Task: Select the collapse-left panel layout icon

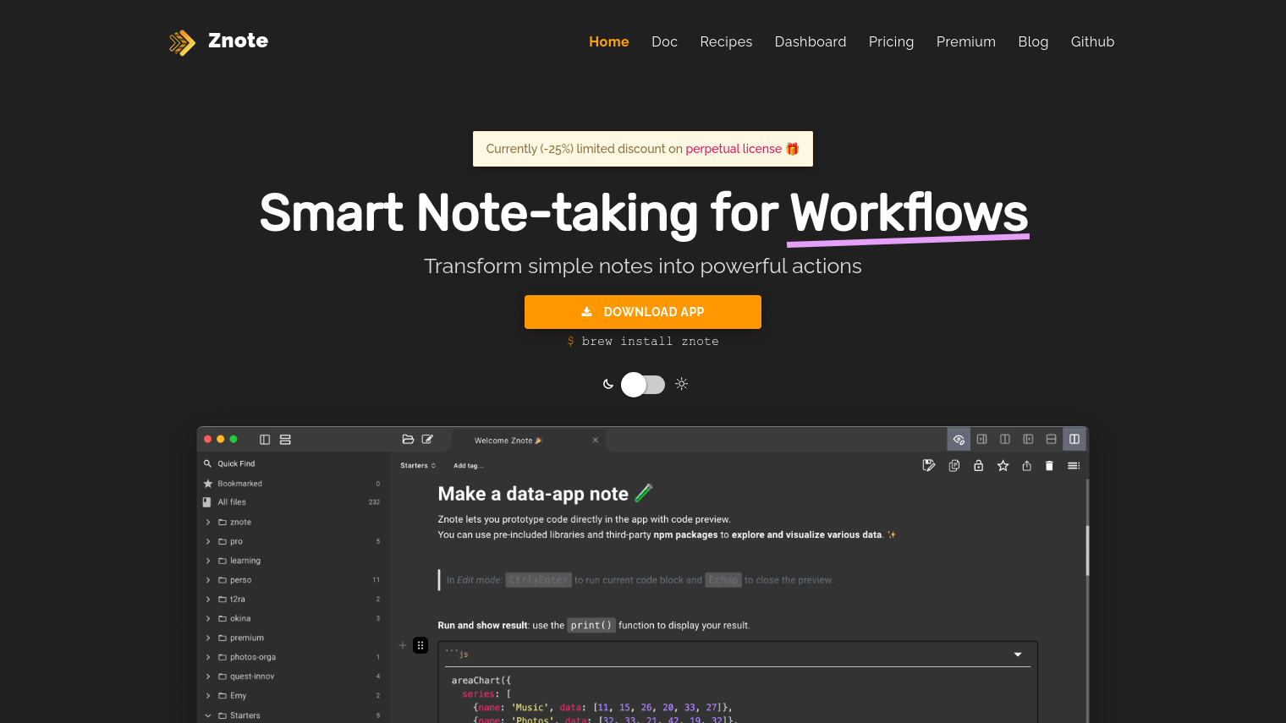Action: point(1028,440)
